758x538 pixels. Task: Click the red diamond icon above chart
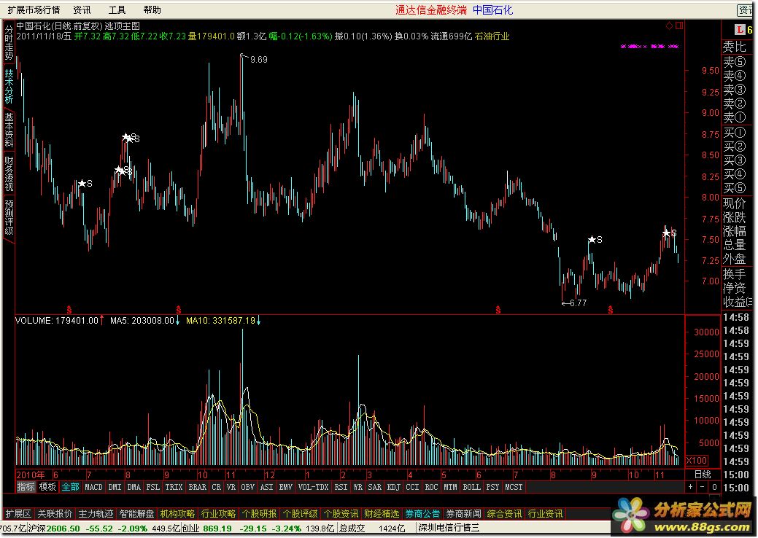[x=670, y=26]
